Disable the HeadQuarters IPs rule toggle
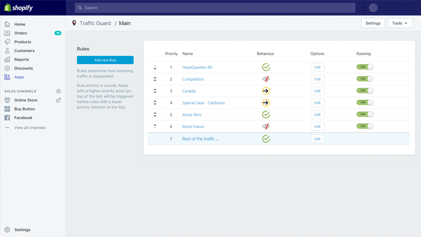The width and height of the screenshot is (421, 237). (x=365, y=67)
